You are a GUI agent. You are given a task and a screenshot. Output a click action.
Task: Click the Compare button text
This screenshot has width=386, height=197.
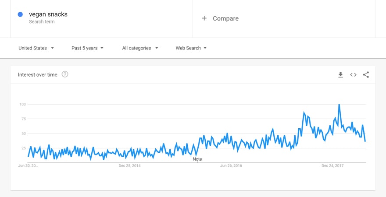[225, 18]
